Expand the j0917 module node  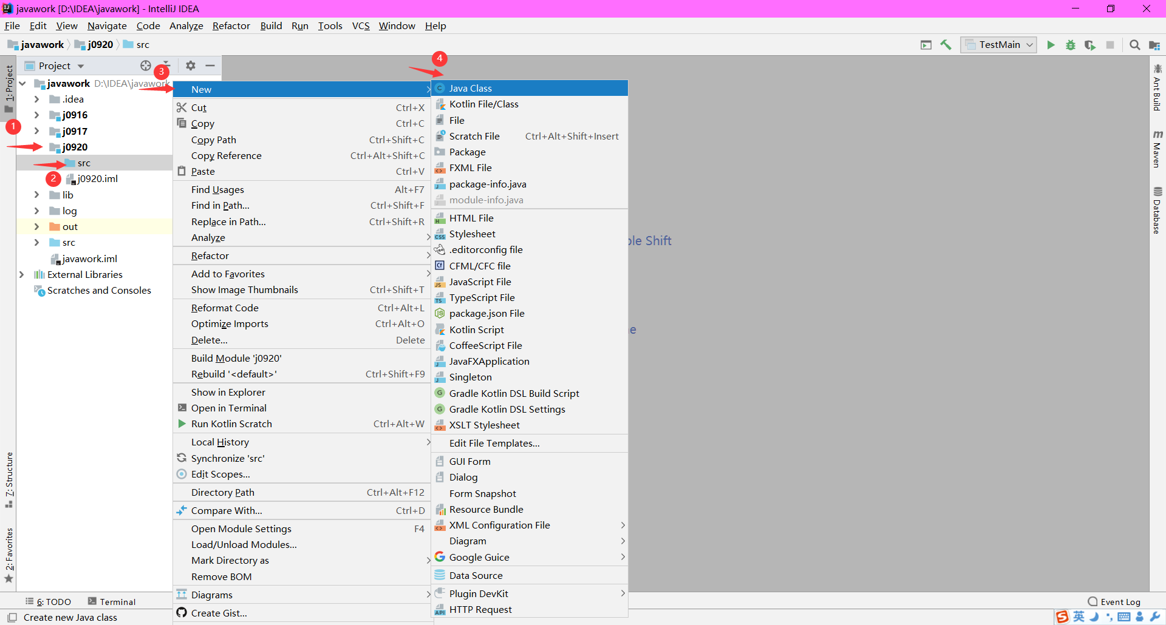coord(36,131)
